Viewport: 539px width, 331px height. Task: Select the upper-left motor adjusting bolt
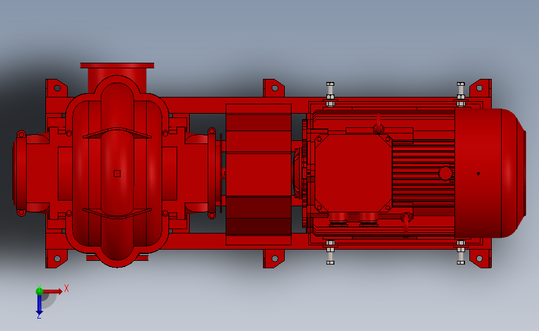(330, 94)
